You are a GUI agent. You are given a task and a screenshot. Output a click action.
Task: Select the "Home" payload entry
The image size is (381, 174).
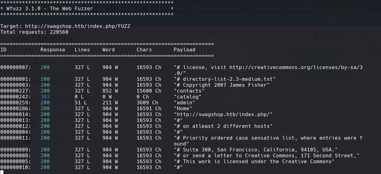pos(183,108)
